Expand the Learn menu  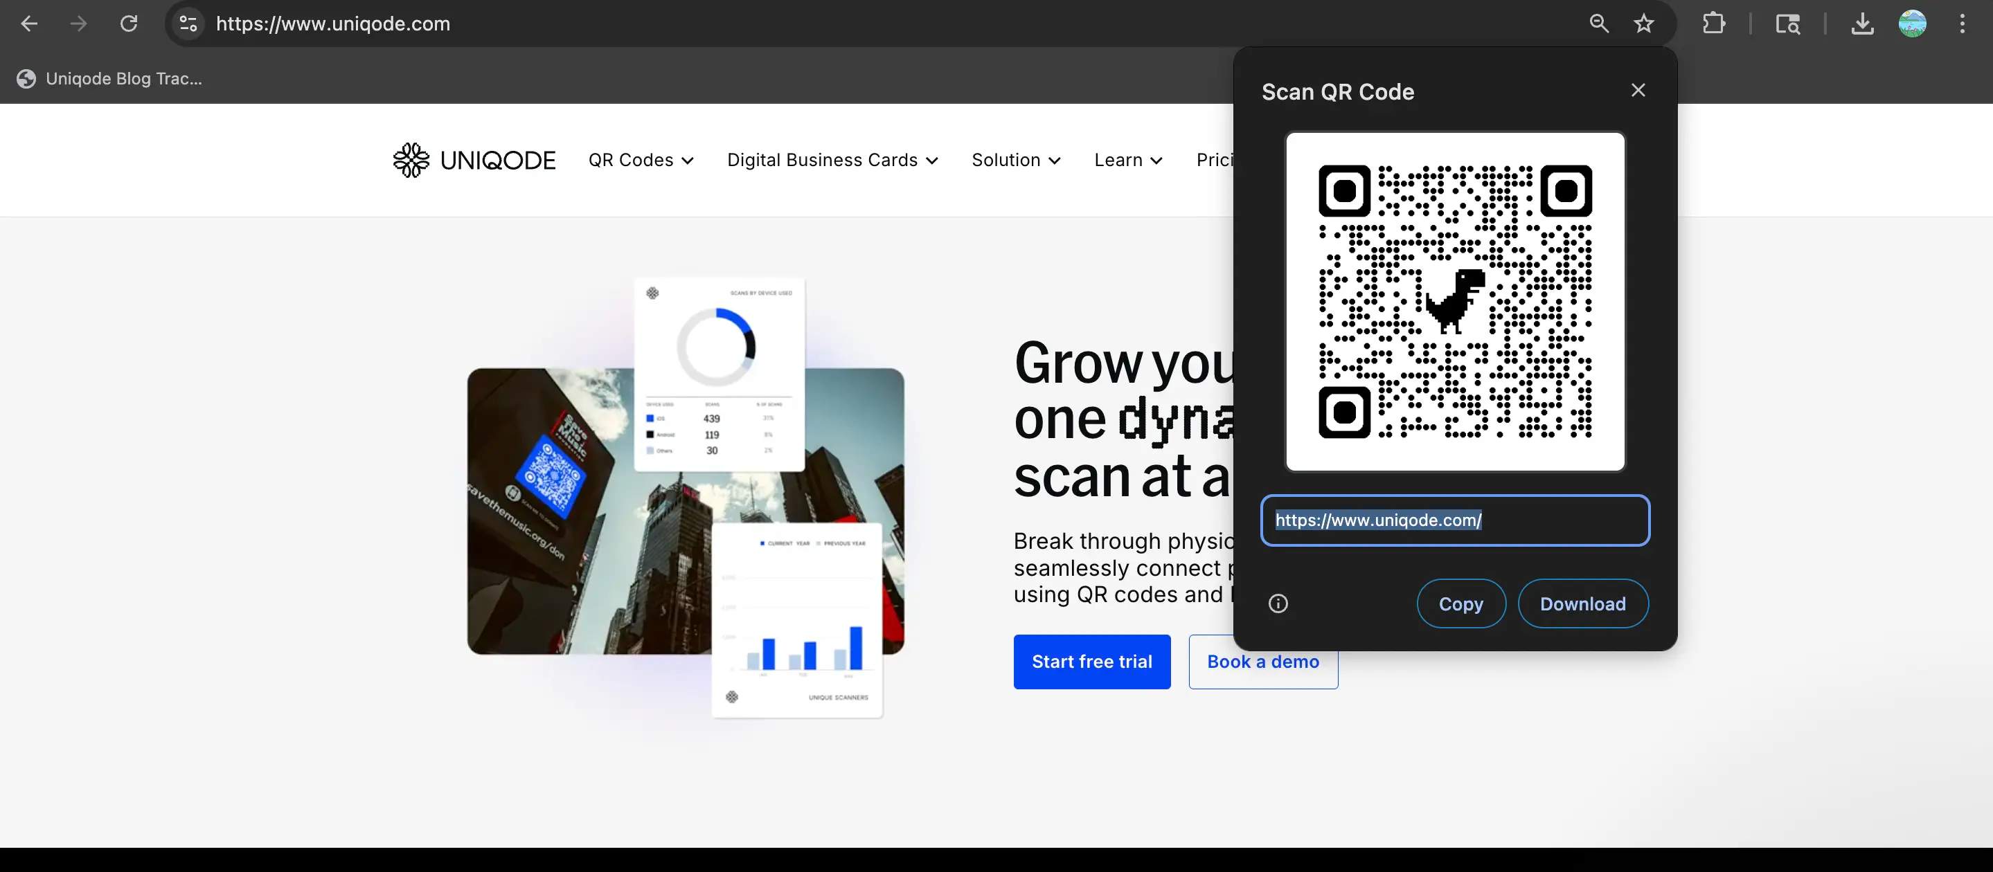click(1128, 160)
